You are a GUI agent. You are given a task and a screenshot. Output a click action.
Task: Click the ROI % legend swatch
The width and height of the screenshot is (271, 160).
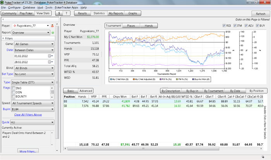click(160, 79)
